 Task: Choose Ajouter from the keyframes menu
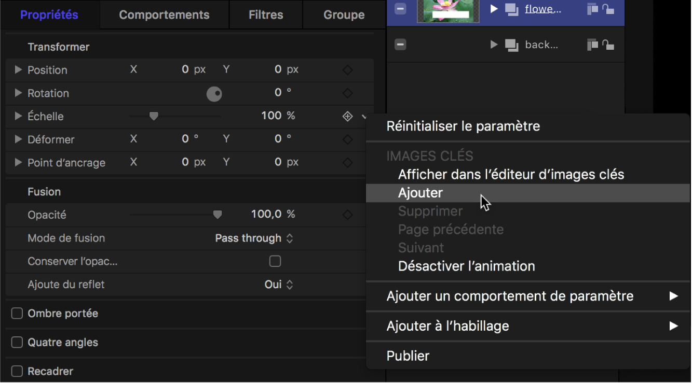click(420, 192)
